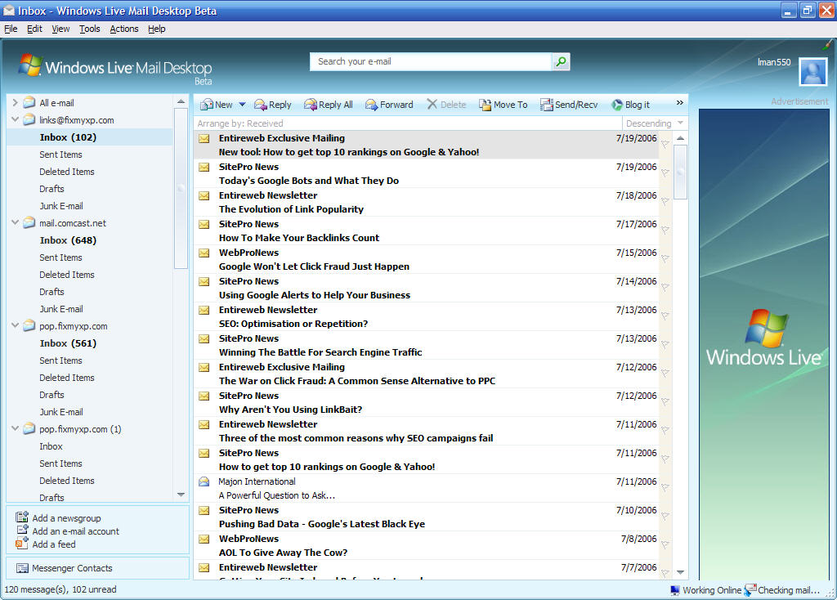837x600 pixels.
Task: Click folder pane scrollbar down arrow
Action: tap(181, 495)
